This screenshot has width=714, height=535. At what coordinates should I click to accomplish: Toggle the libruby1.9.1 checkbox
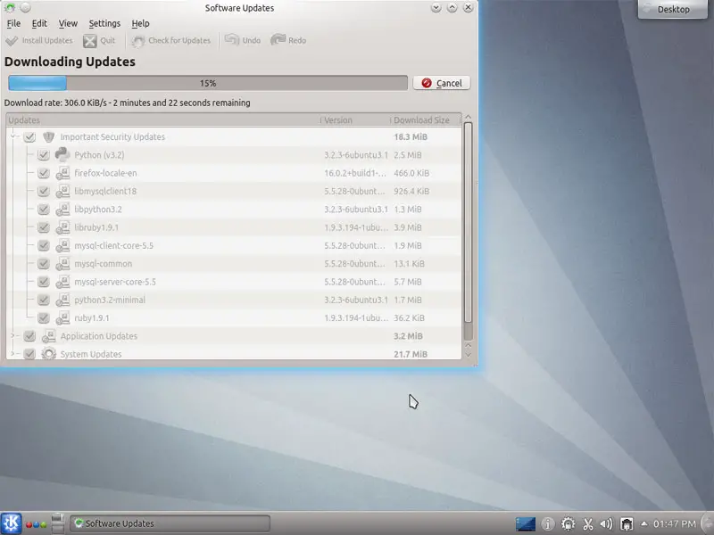click(43, 227)
